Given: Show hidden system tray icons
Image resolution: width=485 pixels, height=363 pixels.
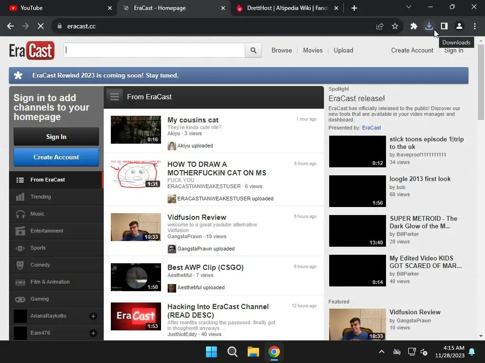Looking at the screenshot, I should point(382,352).
